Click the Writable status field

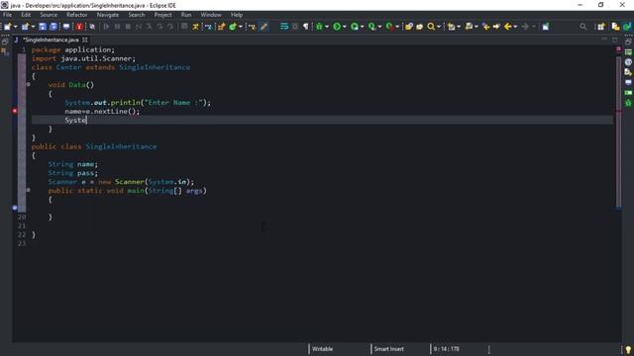tap(322, 349)
